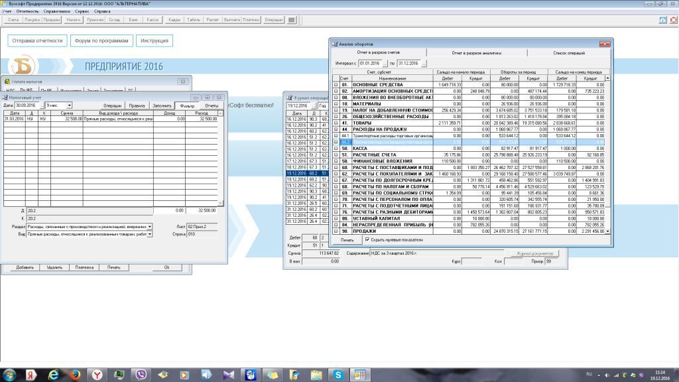Toggle 'Скрыть нулевые показатели' checkbox
Image resolution: width=679 pixels, height=382 pixels.
(x=368, y=239)
